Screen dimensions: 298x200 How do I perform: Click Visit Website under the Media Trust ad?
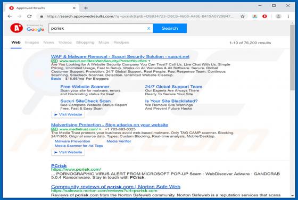[x=68, y=152]
